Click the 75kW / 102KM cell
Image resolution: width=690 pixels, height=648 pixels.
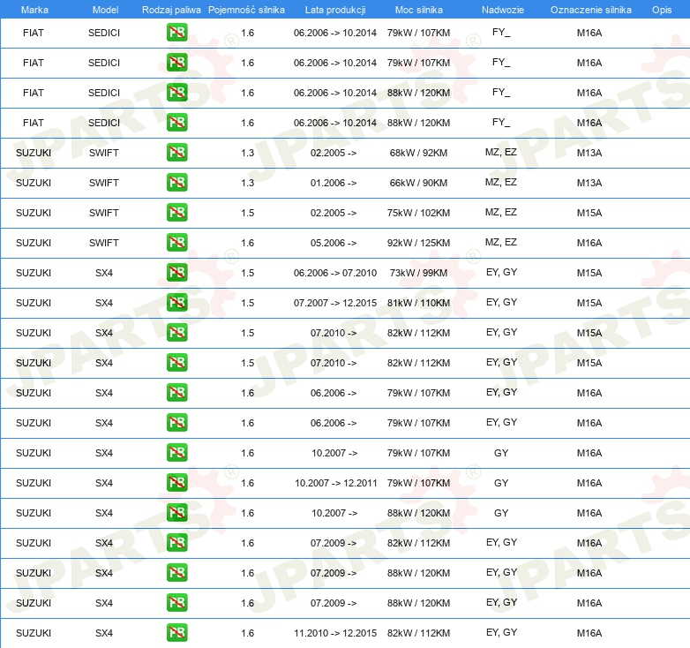(x=418, y=213)
